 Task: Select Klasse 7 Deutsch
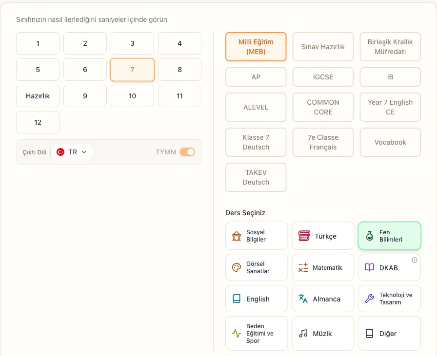[x=256, y=142]
